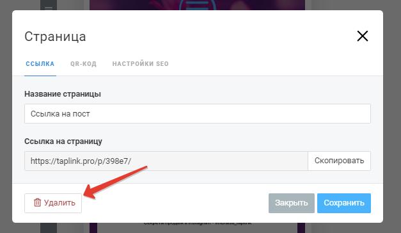Save changes with the Сохранить button
The width and height of the screenshot is (401, 233).
[x=344, y=203]
